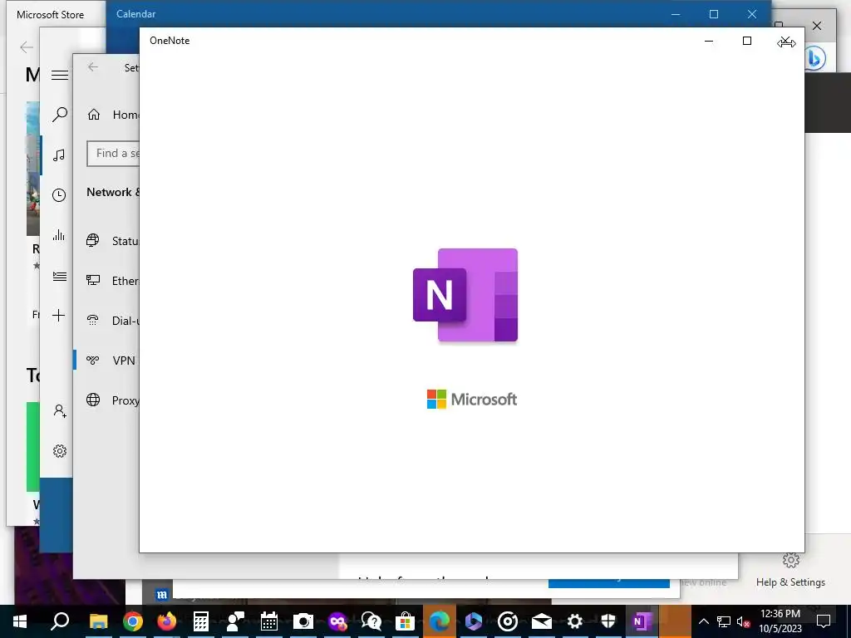Open the now playing bars icon
Screen dimensions: 851x638
click(x=59, y=235)
